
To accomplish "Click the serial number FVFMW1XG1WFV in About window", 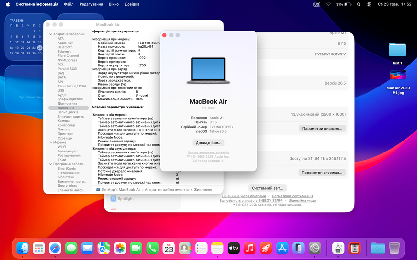I will (x=221, y=127).
